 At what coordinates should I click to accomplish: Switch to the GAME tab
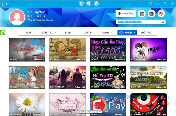106,33
